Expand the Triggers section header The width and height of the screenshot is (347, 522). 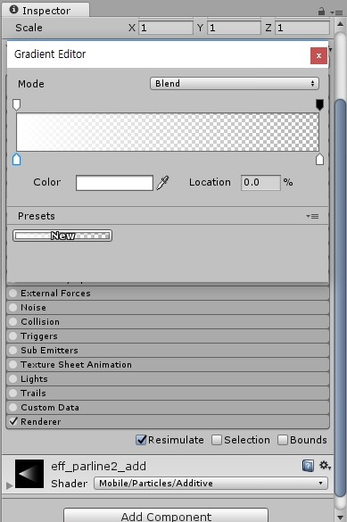(x=168, y=336)
